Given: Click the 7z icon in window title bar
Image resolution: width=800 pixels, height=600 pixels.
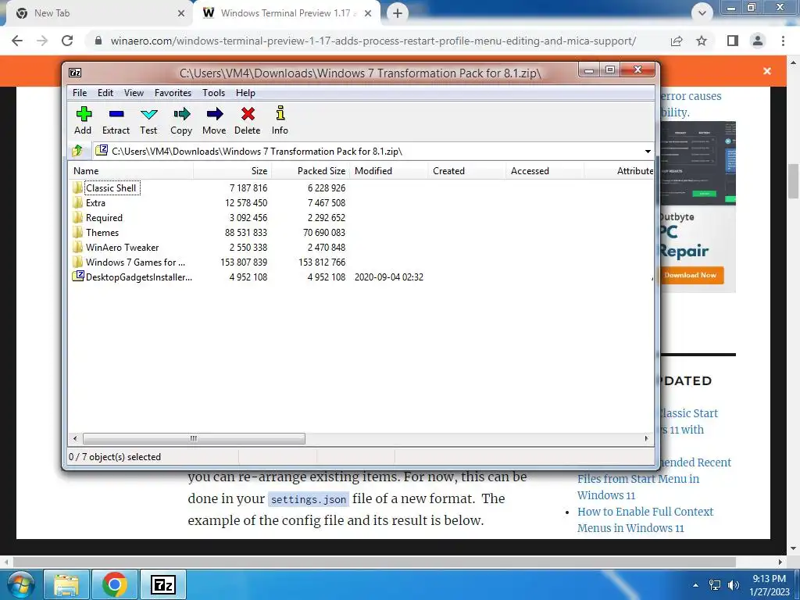Looking at the screenshot, I should (75, 73).
